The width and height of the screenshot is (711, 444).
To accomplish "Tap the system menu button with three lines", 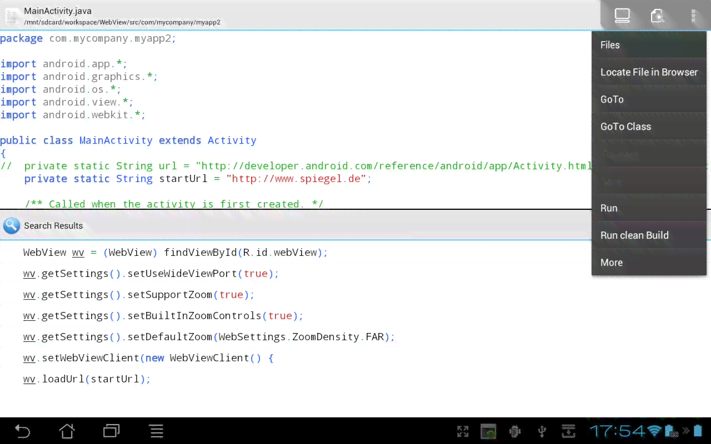I will (157, 431).
